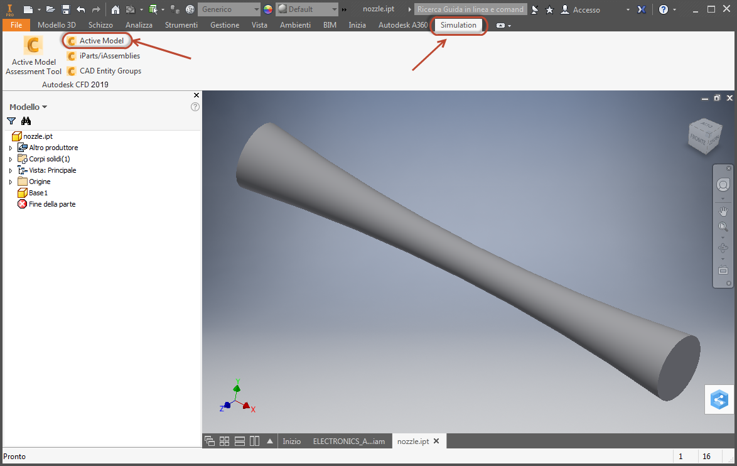Click the blue Shared Views icon
737x466 pixels.
tap(719, 399)
